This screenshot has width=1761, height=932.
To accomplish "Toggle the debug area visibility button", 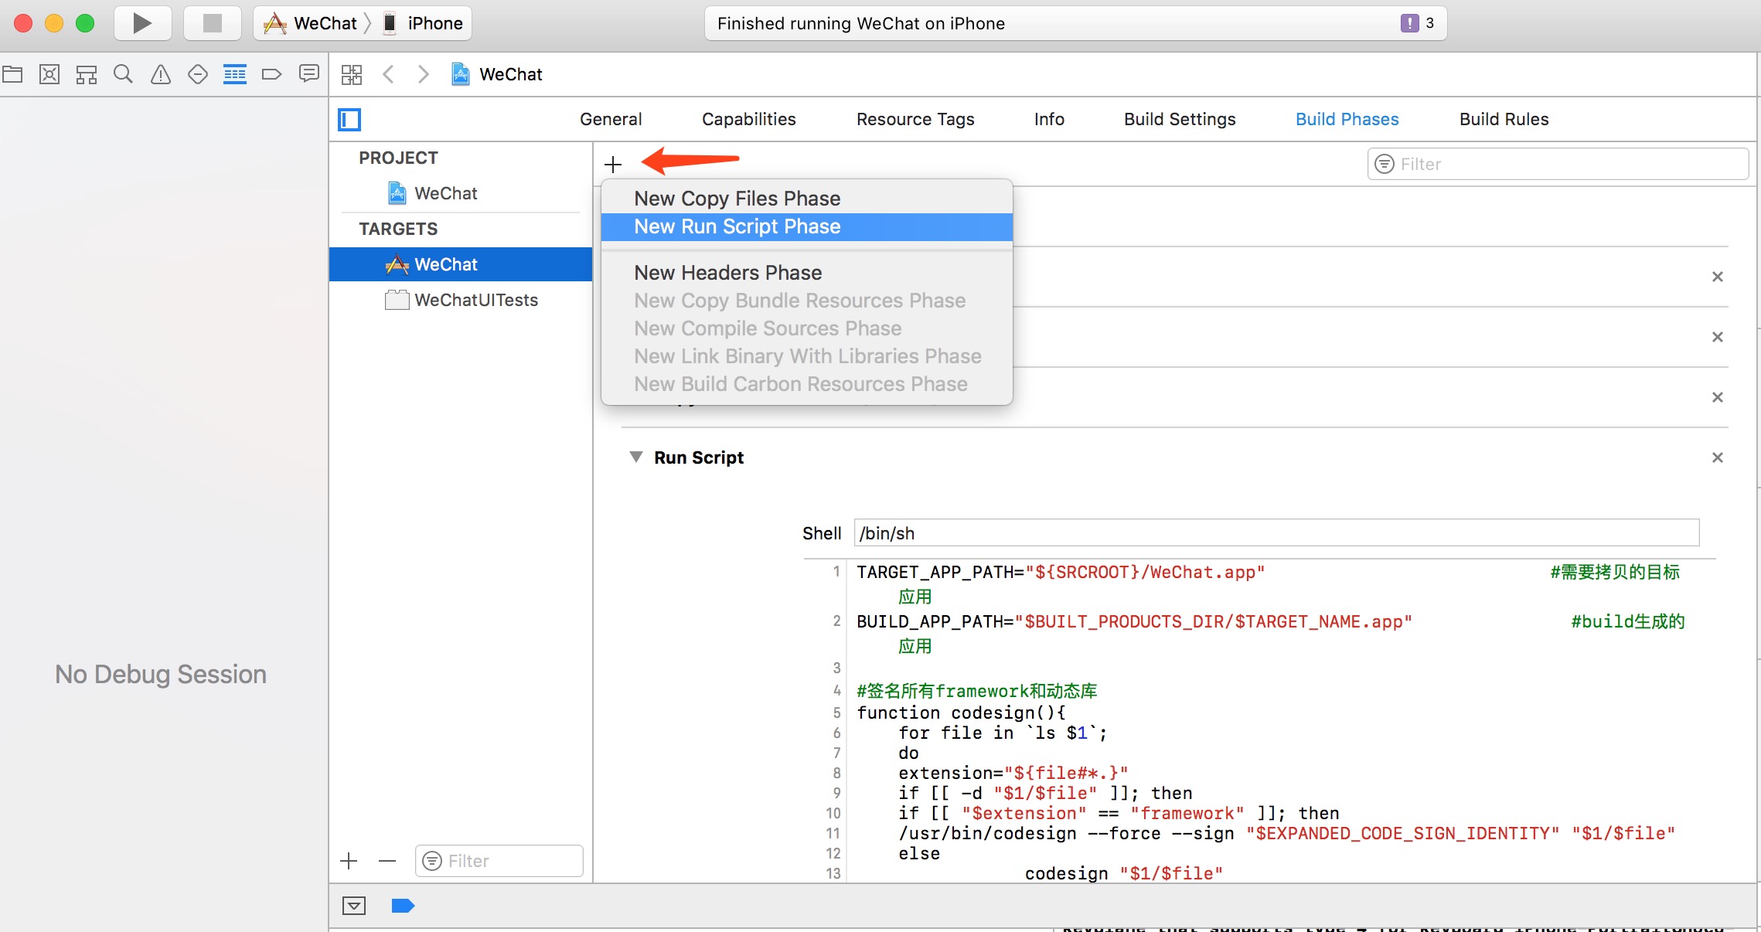I will pyautogui.click(x=354, y=906).
